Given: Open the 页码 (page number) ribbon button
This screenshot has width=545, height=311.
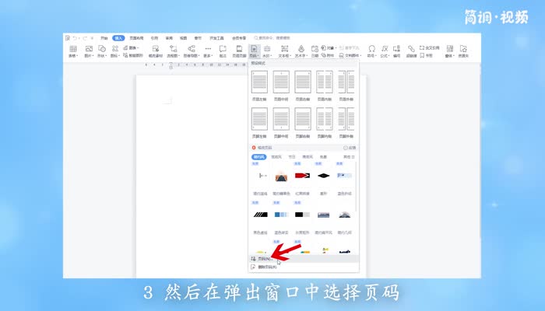Looking at the screenshot, I should pyautogui.click(x=255, y=51).
